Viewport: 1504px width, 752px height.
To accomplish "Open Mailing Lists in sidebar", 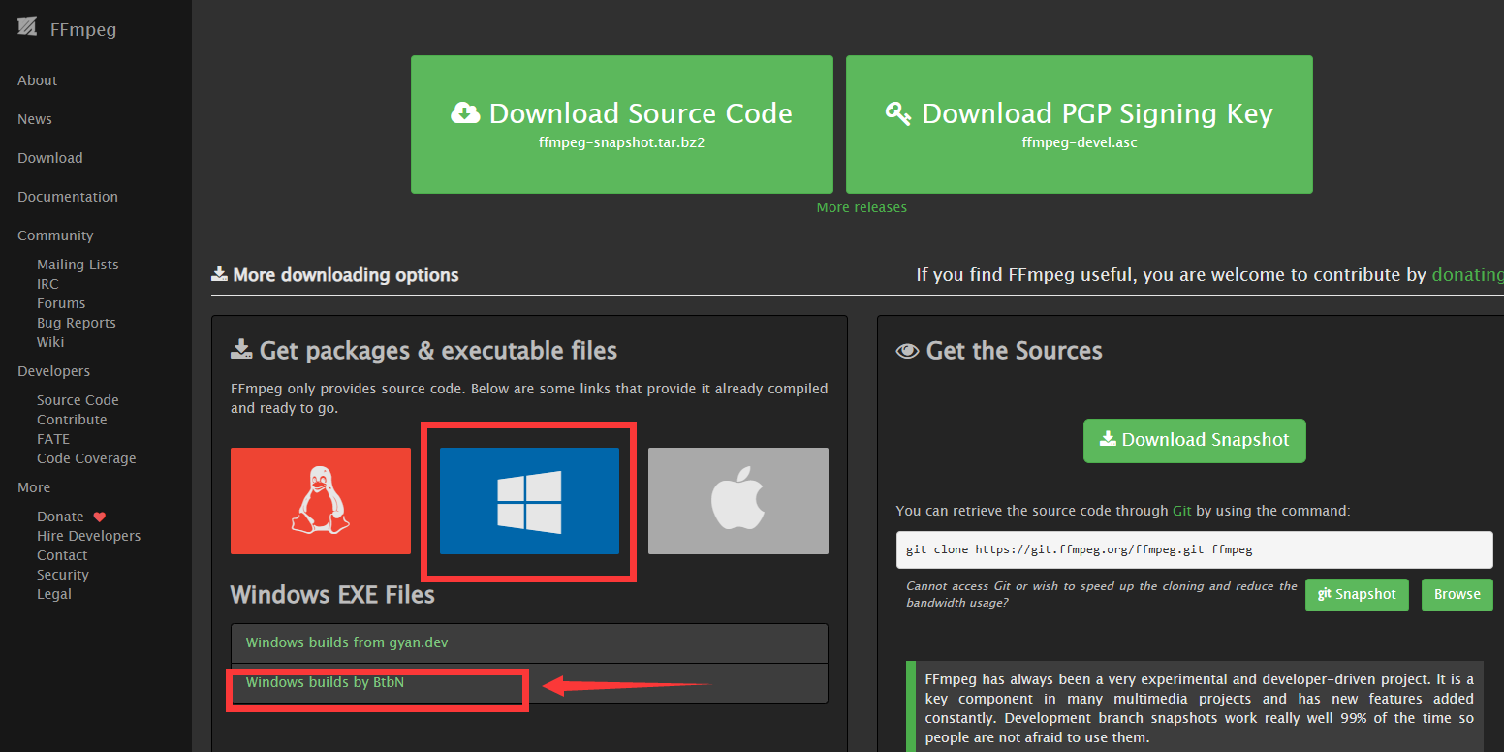I will (x=78, y=265).
